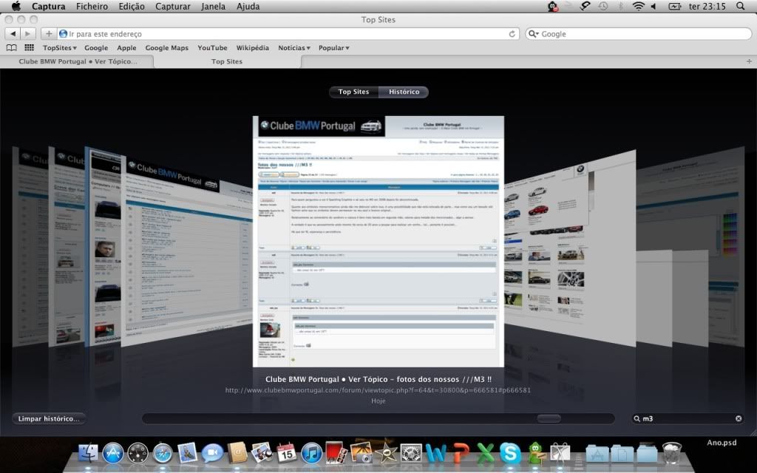
Task: Open the center BMW forum topic preview
Action: 378,242
